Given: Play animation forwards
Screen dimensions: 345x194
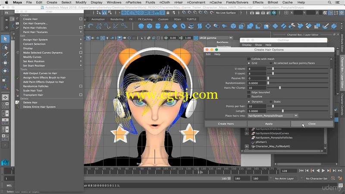Looking at the screenshot, I should click(x=323, y=171).
